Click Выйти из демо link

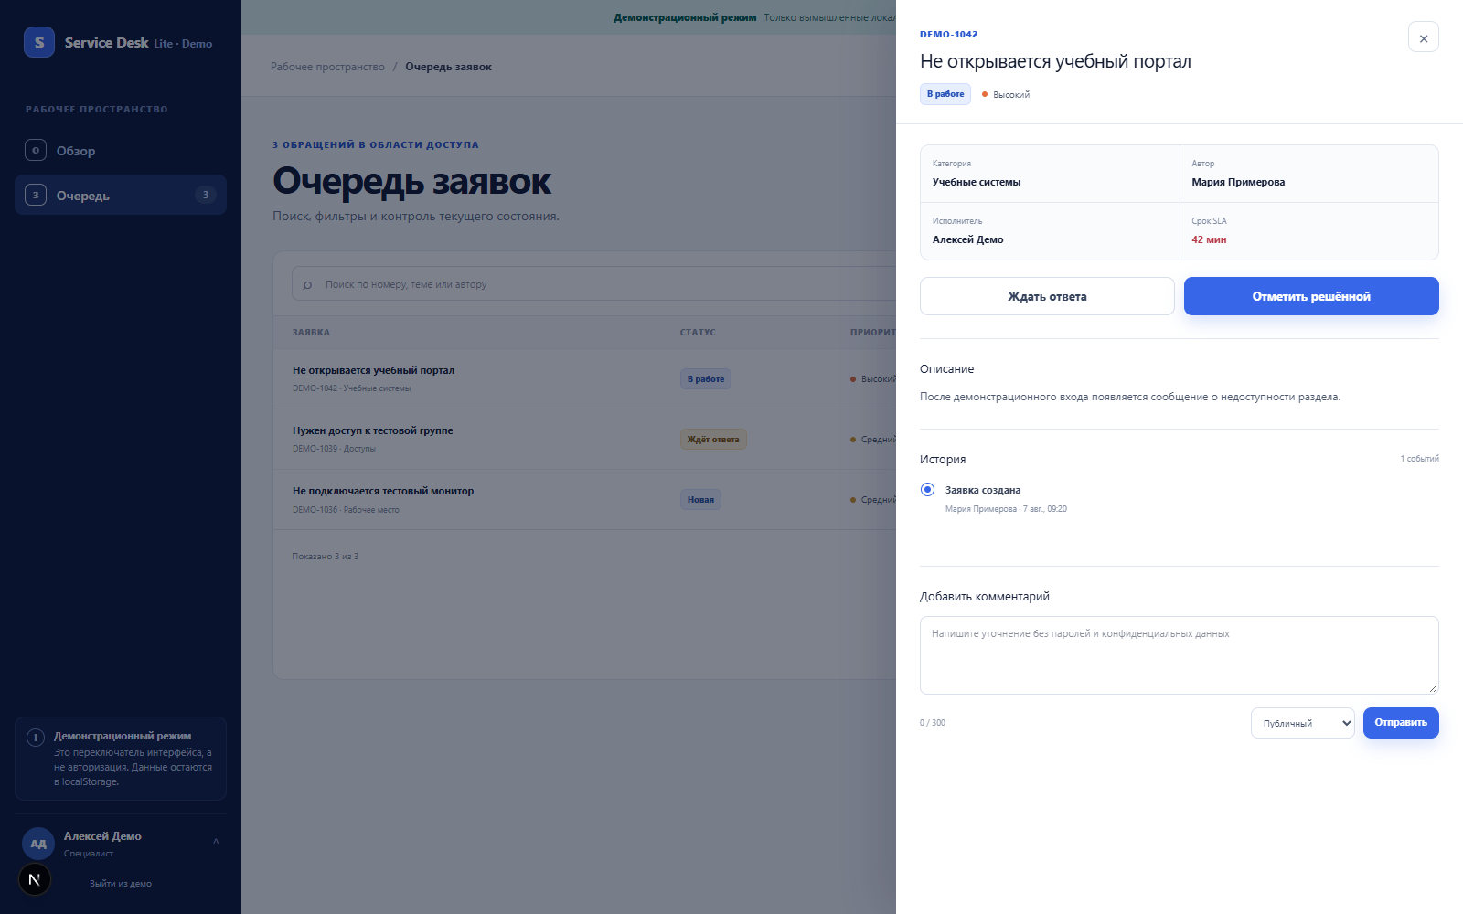click(121, 884)
